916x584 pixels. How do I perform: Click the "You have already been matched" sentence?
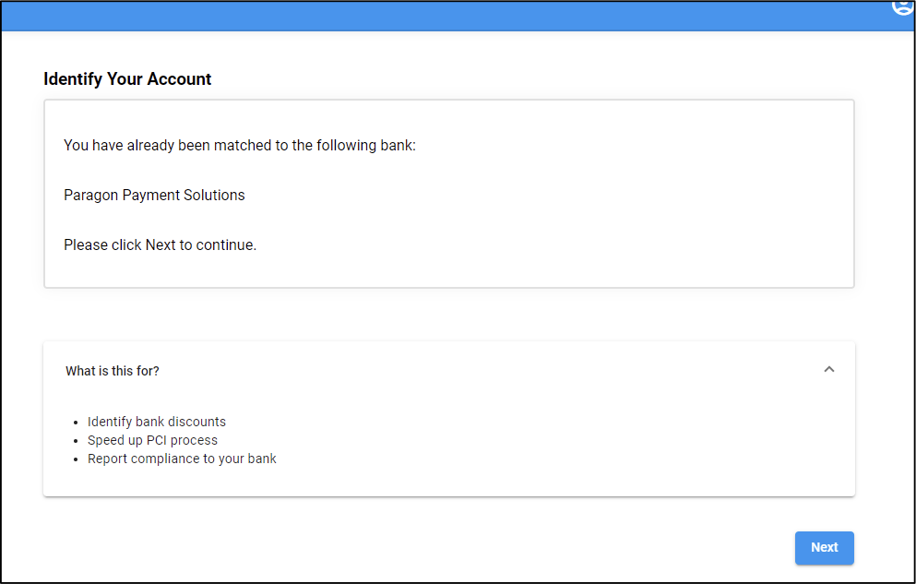pyautogui.click(x=240, y=145)
